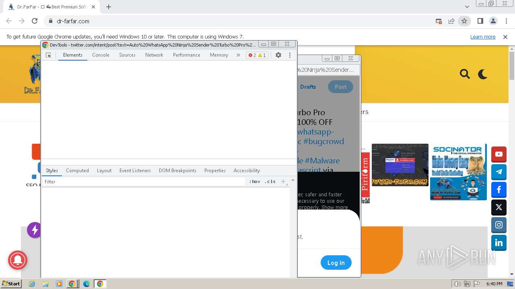This screenshot has width=515, height=289.
Task: Open the Facebook social icon
Action: pyautogui.click(x=499, y=189)
